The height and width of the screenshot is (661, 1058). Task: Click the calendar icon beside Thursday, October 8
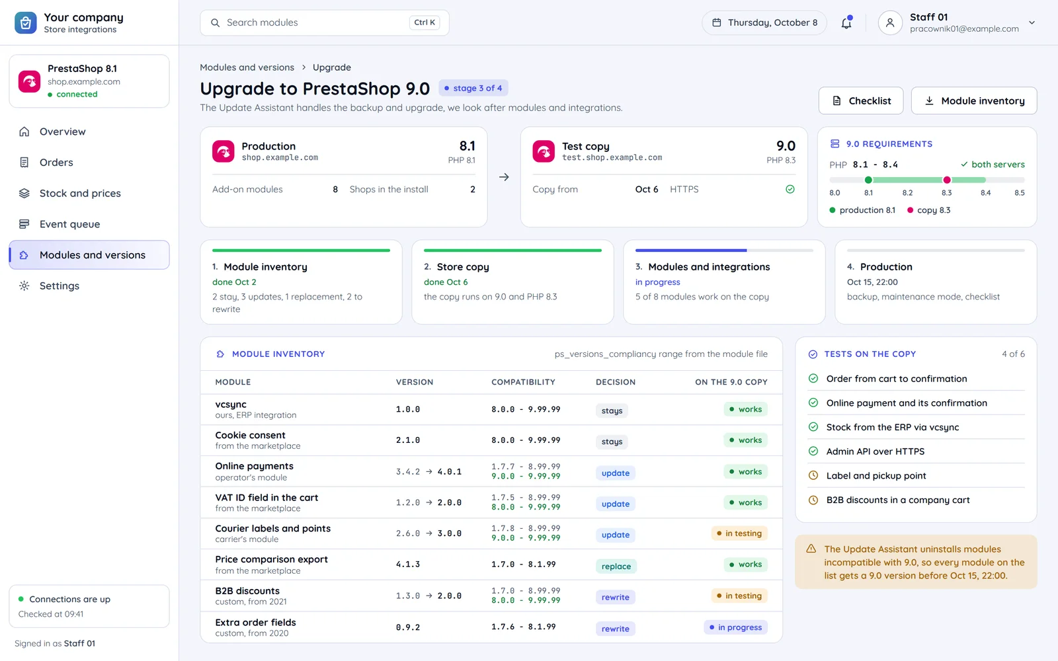(716, 22)
